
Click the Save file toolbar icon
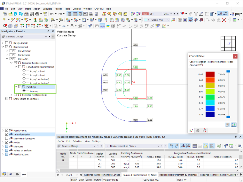[32, 14]
